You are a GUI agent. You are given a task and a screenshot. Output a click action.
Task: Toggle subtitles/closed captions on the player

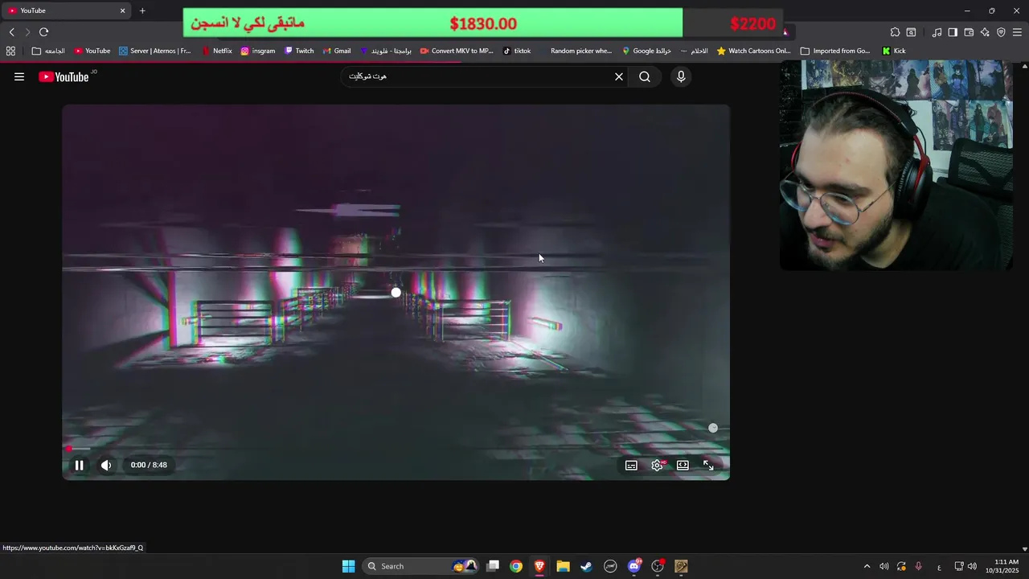632,466
